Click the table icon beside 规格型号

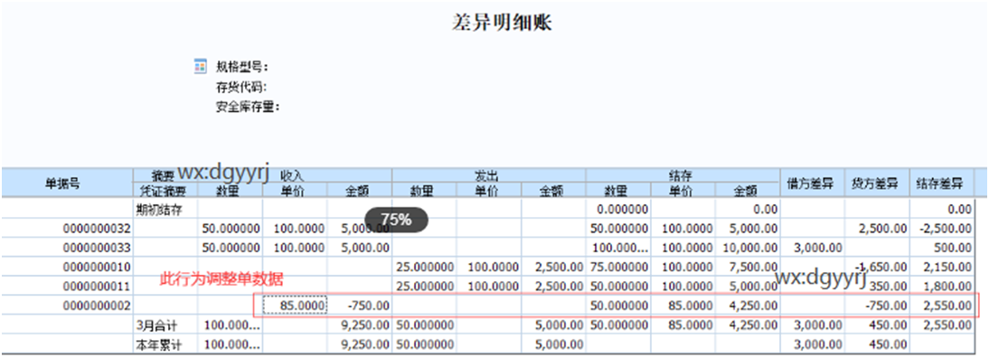point(201,67)
